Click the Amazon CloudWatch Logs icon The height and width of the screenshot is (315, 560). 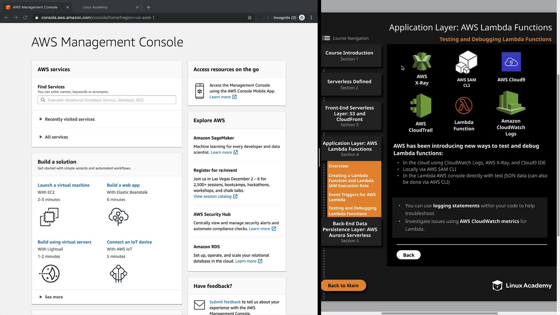[511, 103]
